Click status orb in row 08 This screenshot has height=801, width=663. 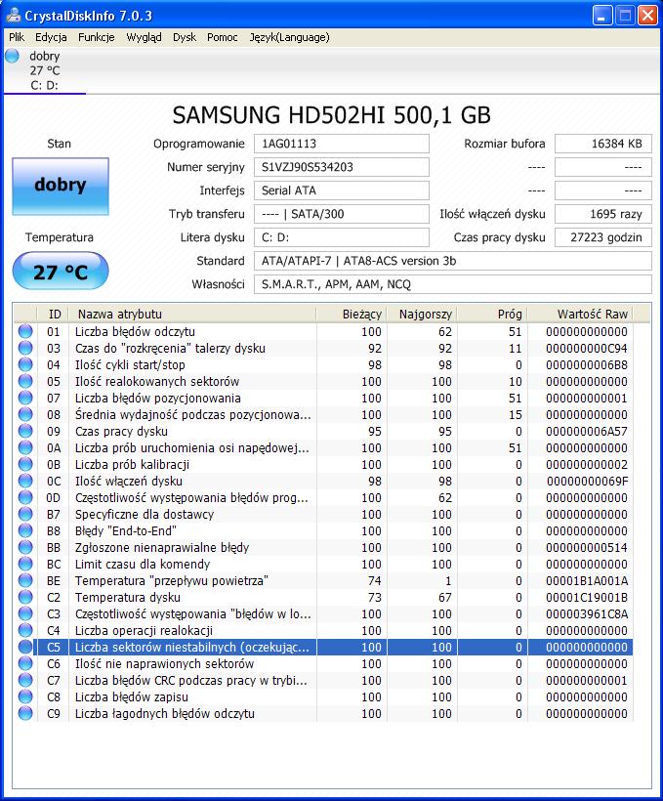pyautogui.click(x=25, y=414)
